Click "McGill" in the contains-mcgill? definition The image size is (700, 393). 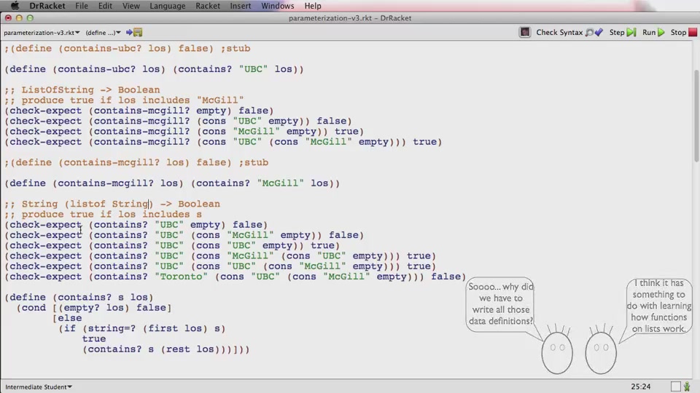(x=280, y=183)
